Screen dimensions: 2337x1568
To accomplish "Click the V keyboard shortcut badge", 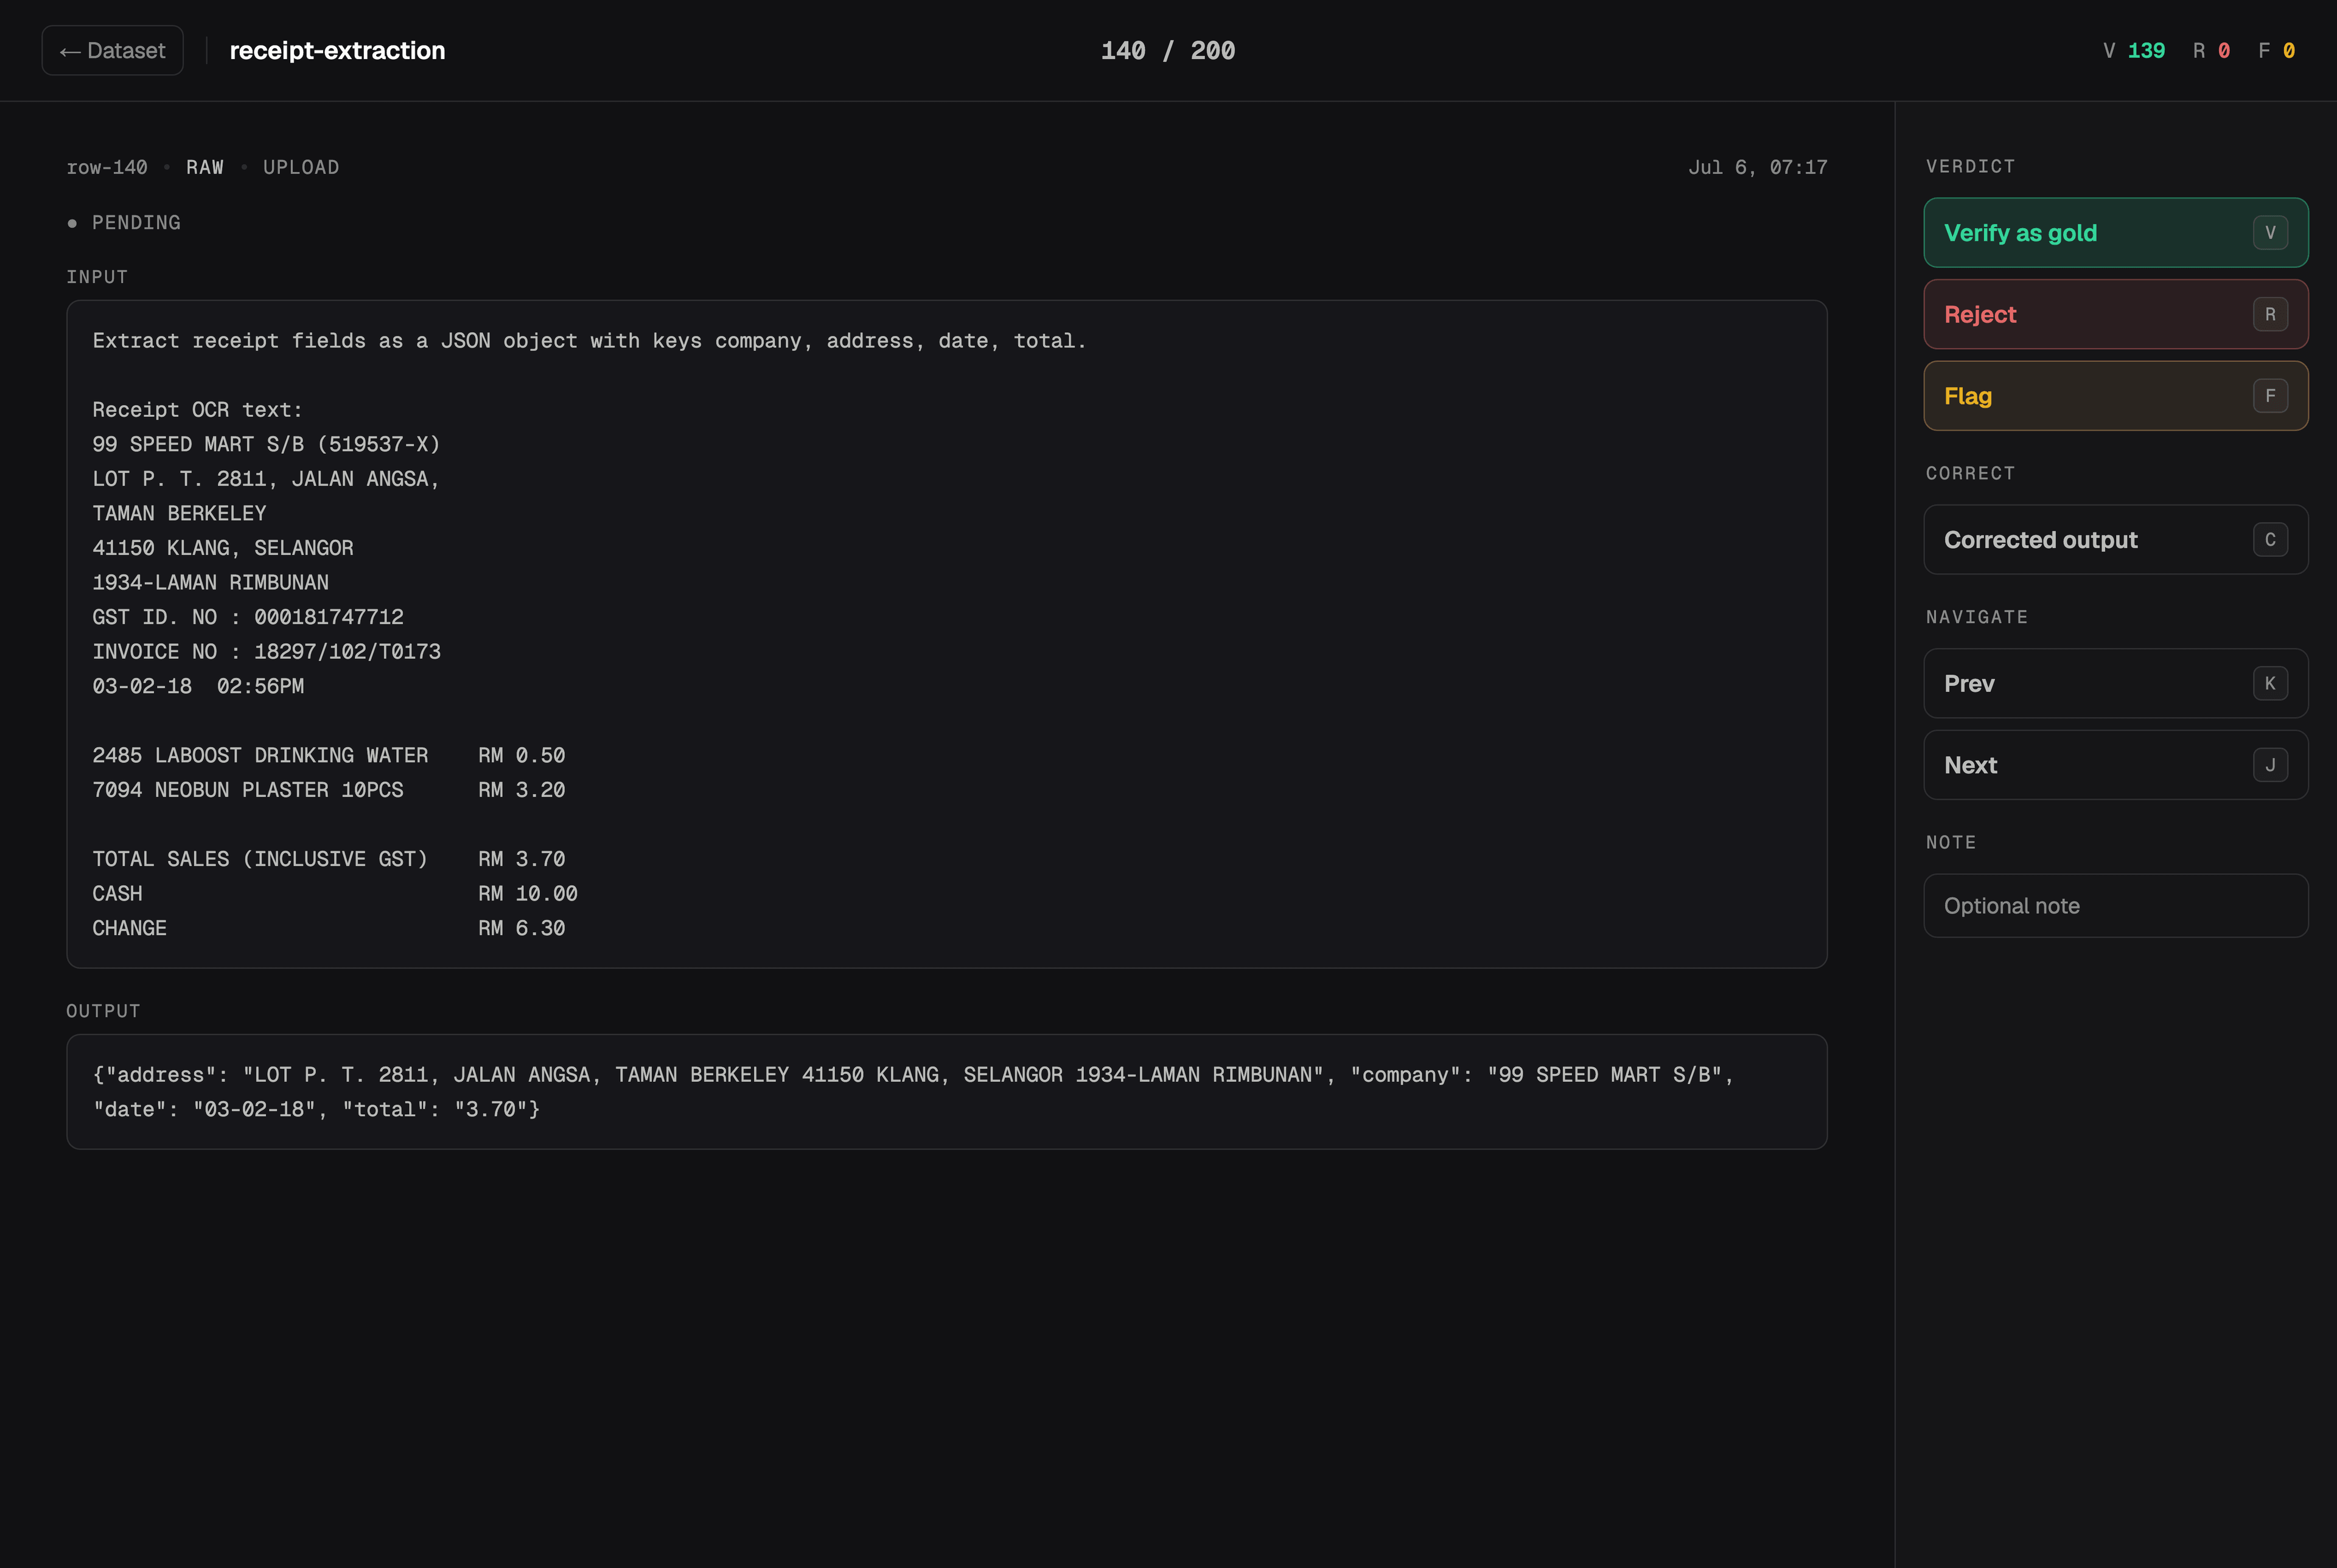I will click(2270, 233).
